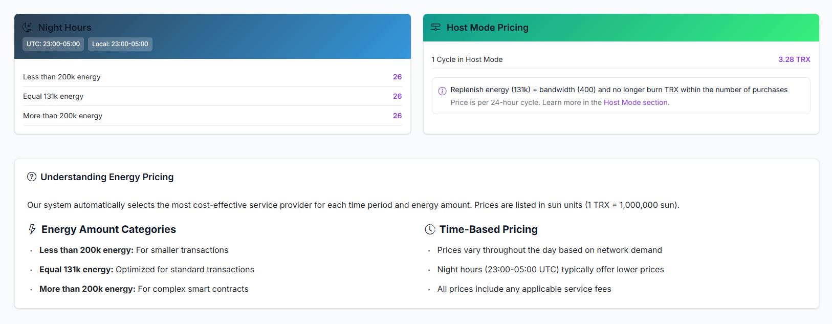Click the Energy Amount Categories heading

108,229
